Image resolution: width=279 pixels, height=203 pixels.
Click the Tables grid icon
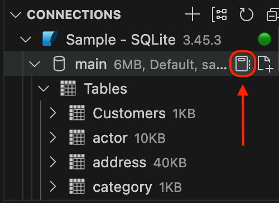(68, 88)
